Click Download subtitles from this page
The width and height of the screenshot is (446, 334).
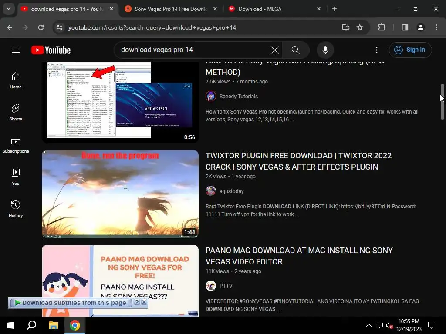click(x=71, y=303)
